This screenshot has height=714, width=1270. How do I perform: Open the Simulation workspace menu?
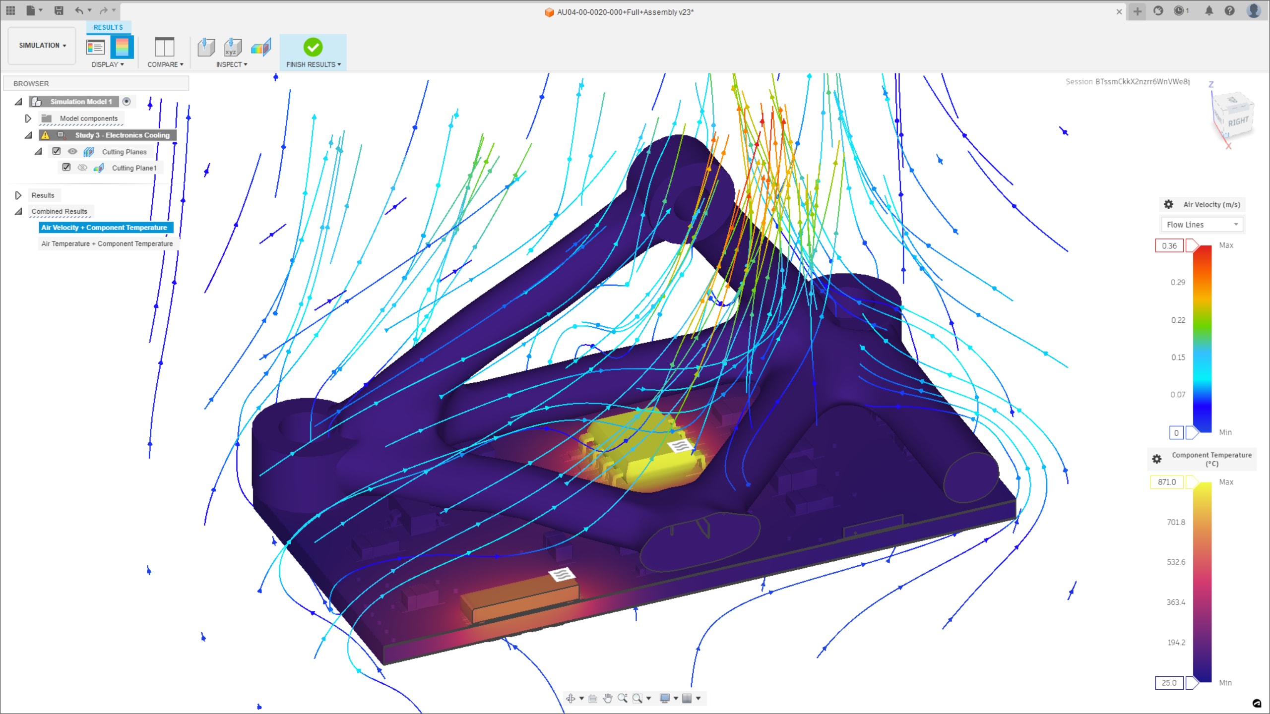pyautogui.click(x=42, y=46)
